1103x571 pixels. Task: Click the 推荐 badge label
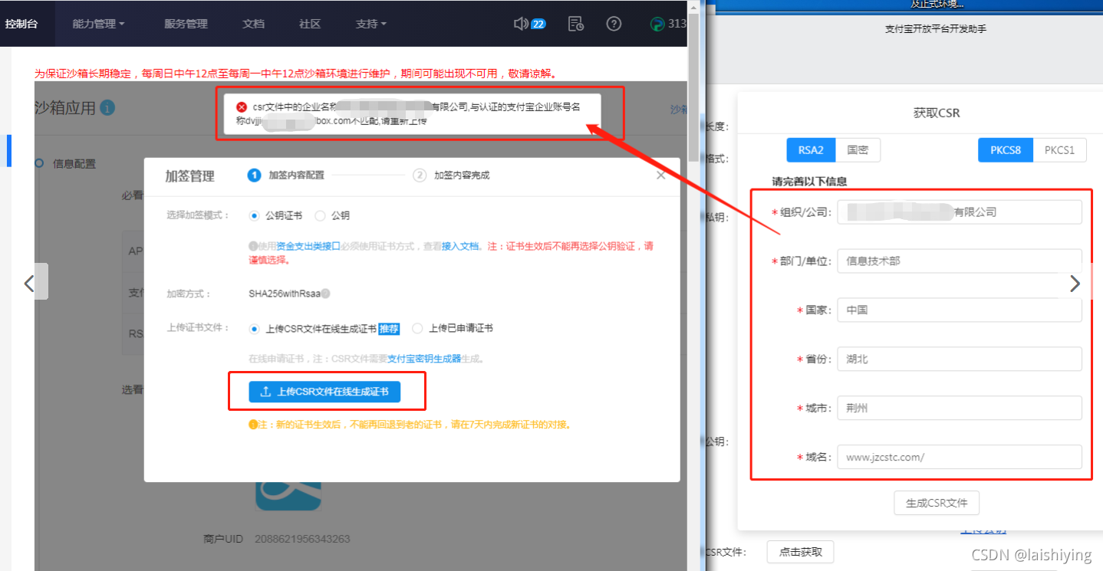pos(389,329)
